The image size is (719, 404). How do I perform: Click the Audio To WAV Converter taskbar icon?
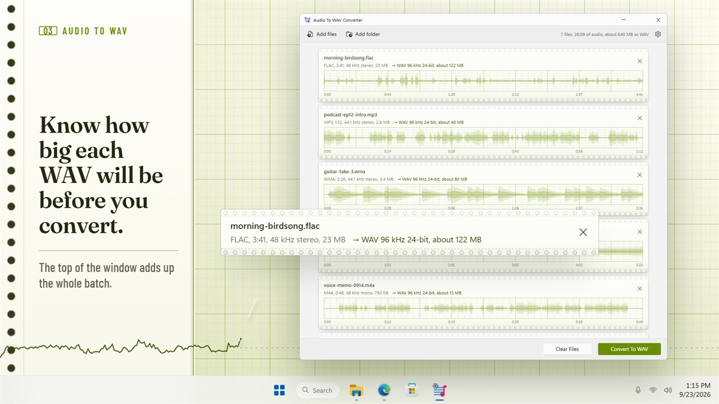point(440,390)
